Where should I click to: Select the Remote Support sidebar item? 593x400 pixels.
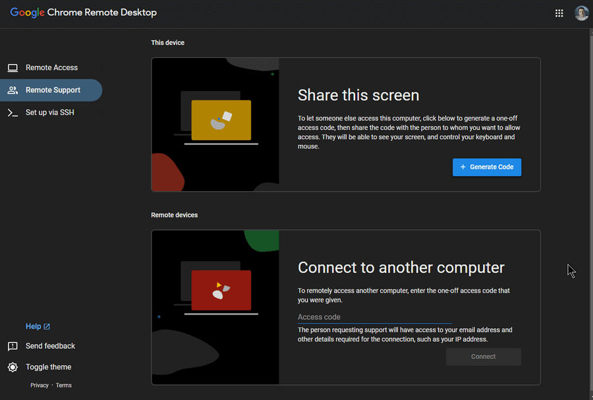click(51, 90)
